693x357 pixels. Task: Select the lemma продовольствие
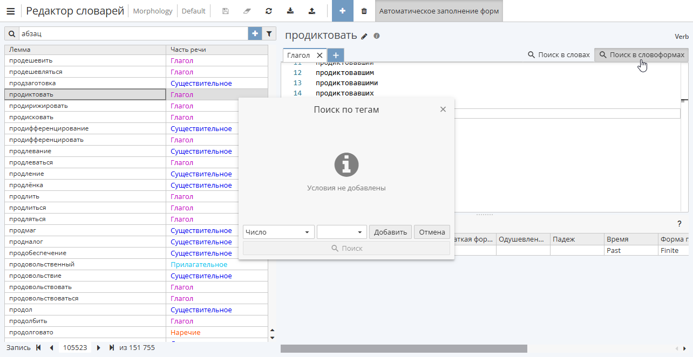tap(85, 276)
